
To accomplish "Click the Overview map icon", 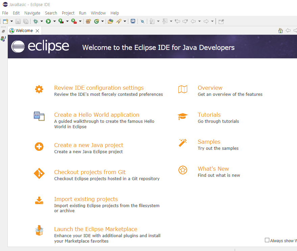I will pyautogui.click(x=183, y=89).
